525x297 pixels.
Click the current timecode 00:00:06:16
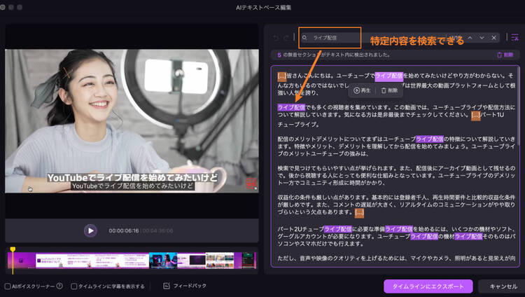[123, 230]
